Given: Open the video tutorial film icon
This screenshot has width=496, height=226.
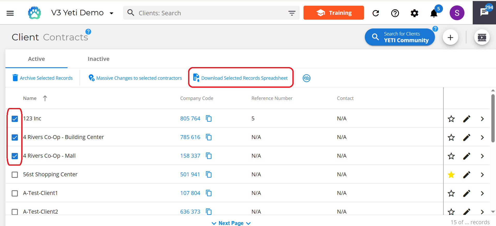Looking at the screenshot, I should (482, 37).
